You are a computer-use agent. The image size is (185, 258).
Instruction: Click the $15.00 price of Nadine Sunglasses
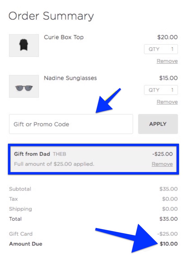168,78
